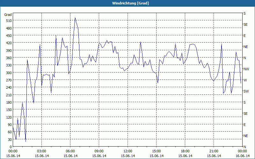Select the y-axis tick label 210
This screenshot has height=159, width=255.
pyautogui.click(x=9, y=95)
